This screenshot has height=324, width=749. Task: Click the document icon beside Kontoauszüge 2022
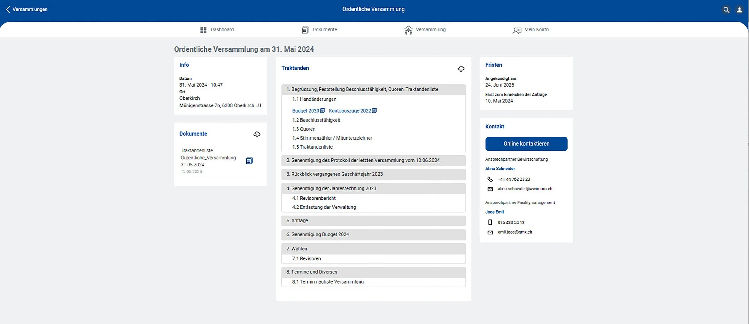point(374,110)
